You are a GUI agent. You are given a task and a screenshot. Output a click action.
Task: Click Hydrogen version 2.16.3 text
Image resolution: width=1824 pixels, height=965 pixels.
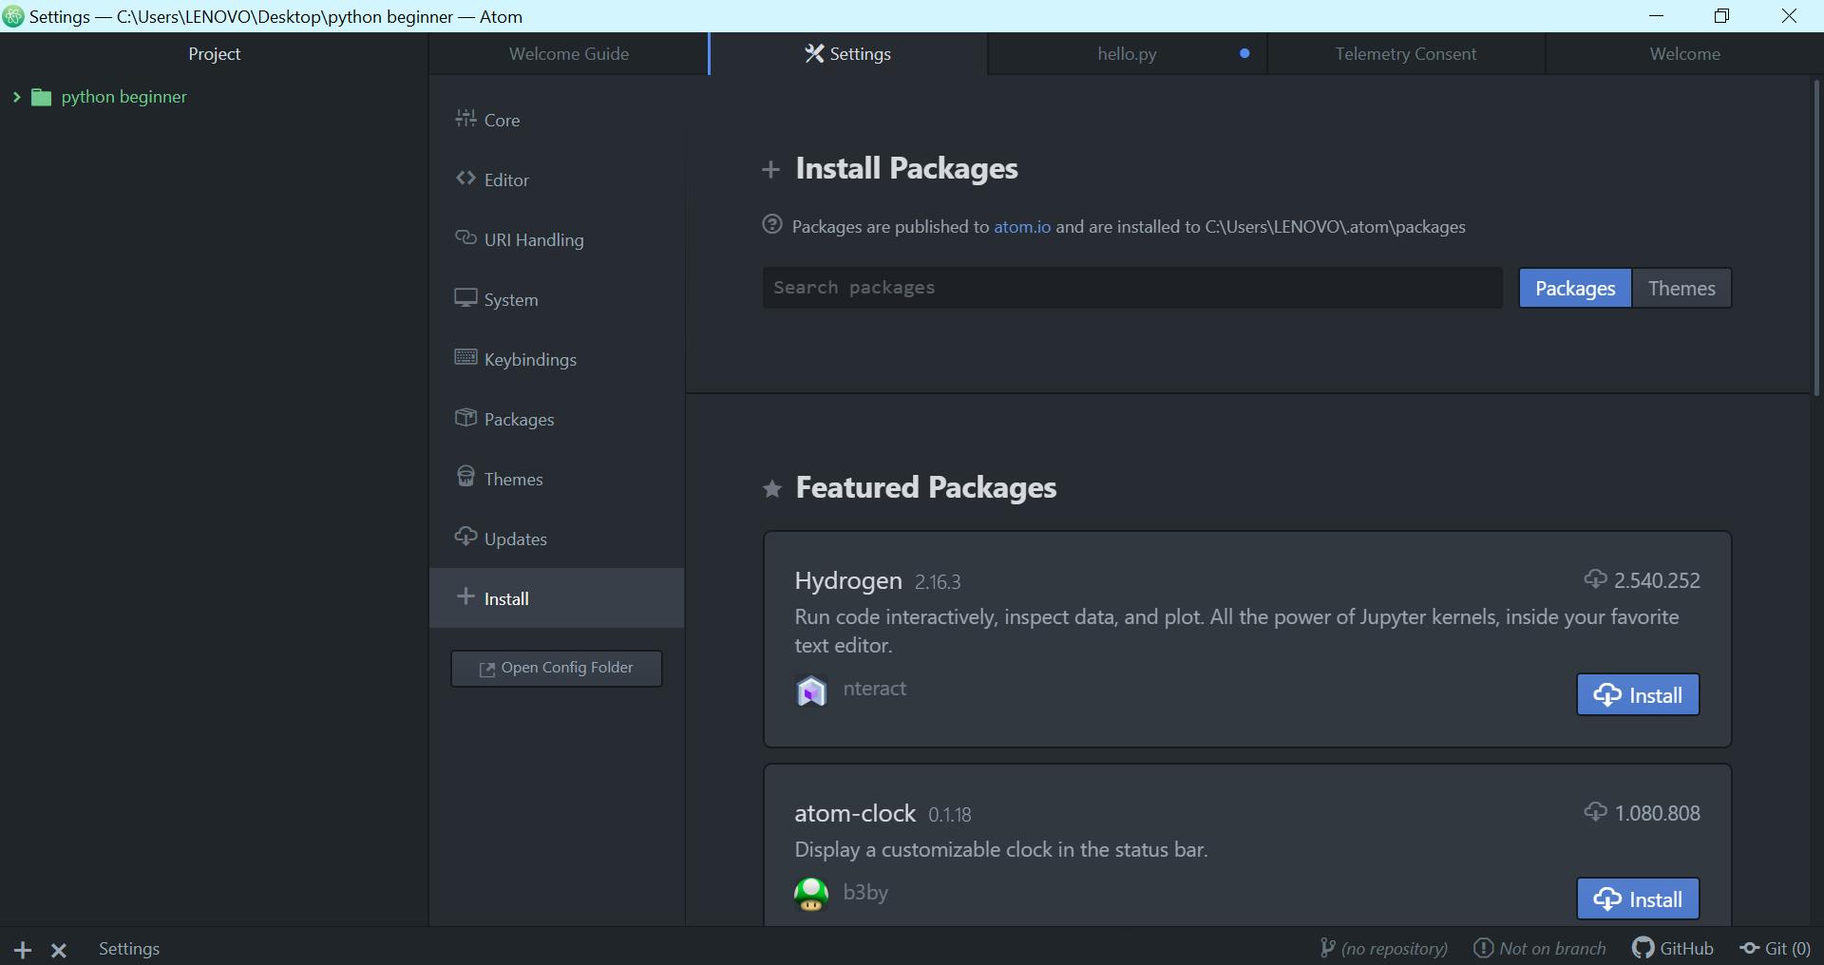[938, 582]
